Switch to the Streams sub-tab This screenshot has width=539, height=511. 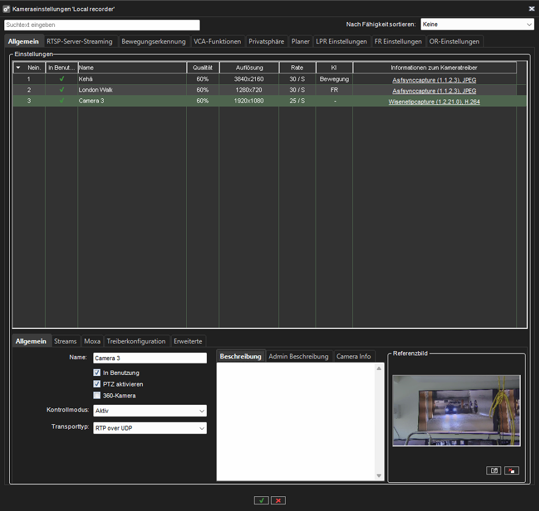pos(65,341)
